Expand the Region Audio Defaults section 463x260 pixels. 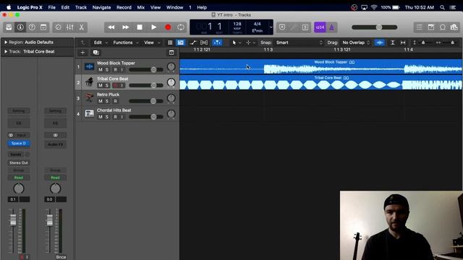click(6, 42)
